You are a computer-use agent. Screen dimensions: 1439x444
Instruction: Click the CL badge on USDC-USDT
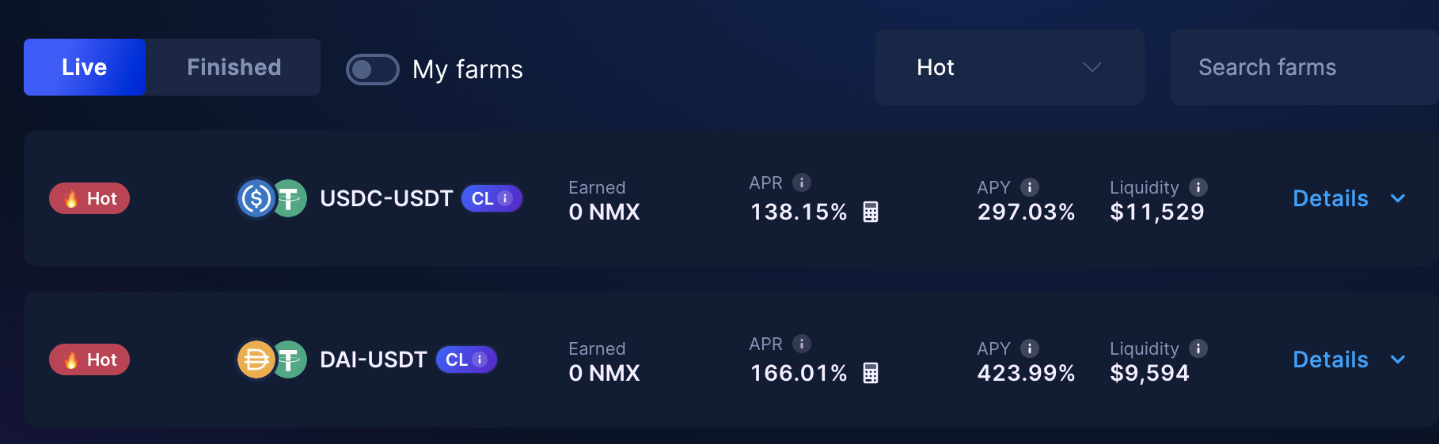(492, 198)
